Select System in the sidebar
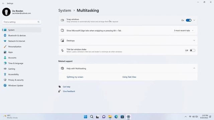The image size is (214, 120). (21, 30)
